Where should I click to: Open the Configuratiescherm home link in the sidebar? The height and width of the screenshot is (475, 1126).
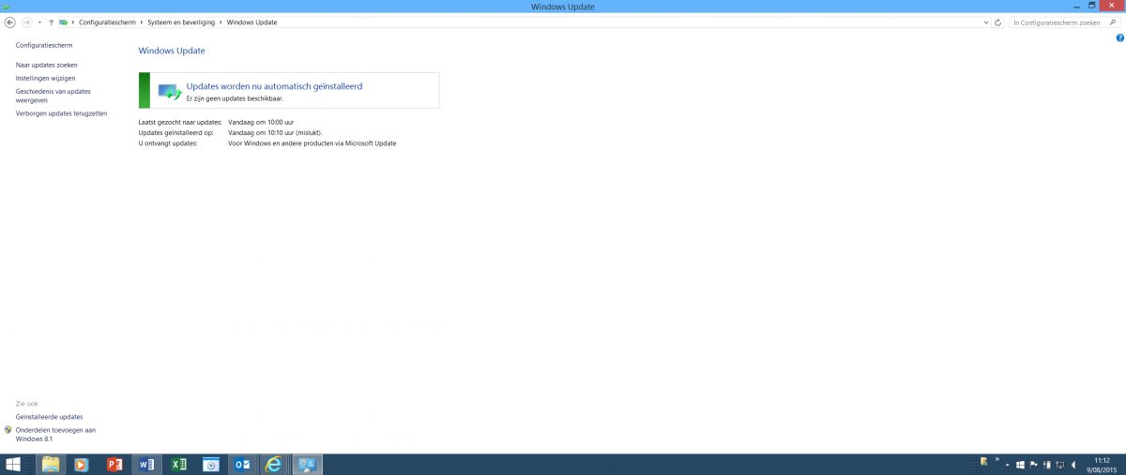click(44, 45)
